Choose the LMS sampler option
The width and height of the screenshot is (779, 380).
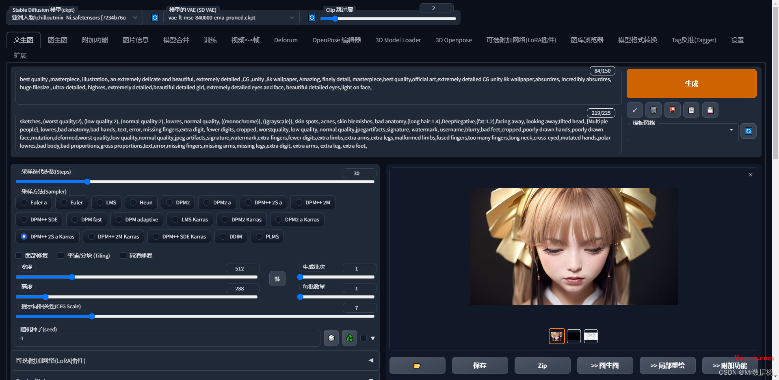(x=106, y=202)
